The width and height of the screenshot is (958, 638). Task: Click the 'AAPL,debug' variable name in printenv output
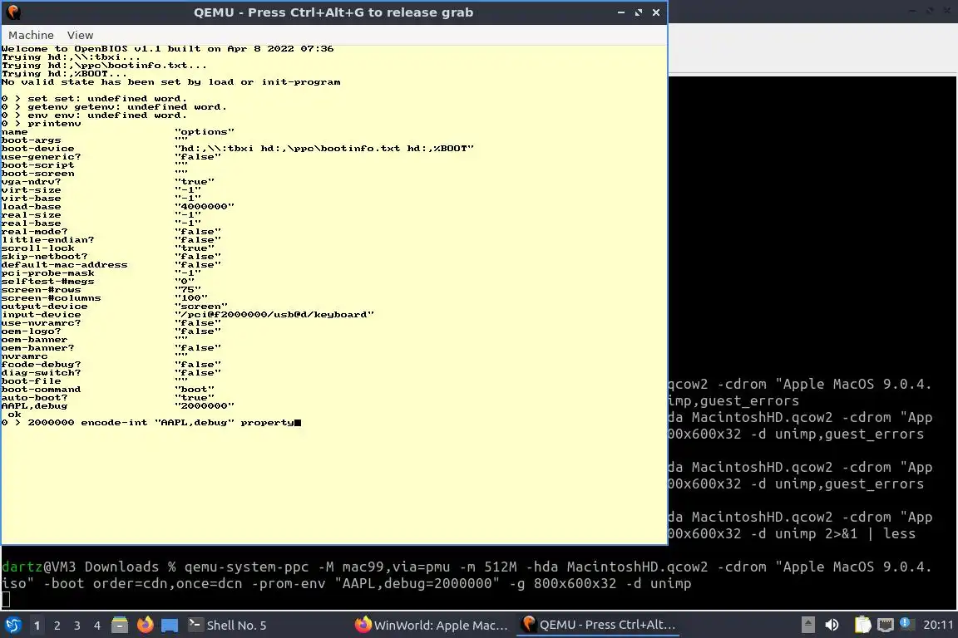click(34, 406)
